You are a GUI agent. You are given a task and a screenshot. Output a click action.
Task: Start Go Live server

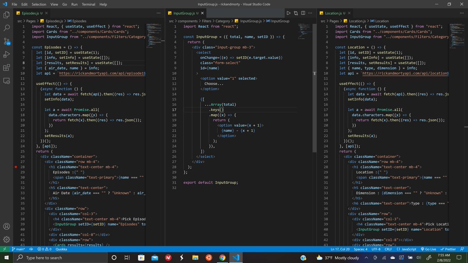pyautogui.click(x=428, y=249)
